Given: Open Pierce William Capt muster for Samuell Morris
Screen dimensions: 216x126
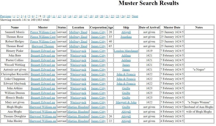Looking at the screenshot, I should point(43,32).
